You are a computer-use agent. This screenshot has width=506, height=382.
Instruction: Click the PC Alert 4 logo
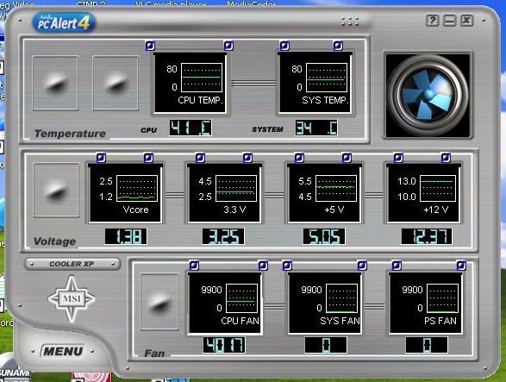click(x=64, y=22)
